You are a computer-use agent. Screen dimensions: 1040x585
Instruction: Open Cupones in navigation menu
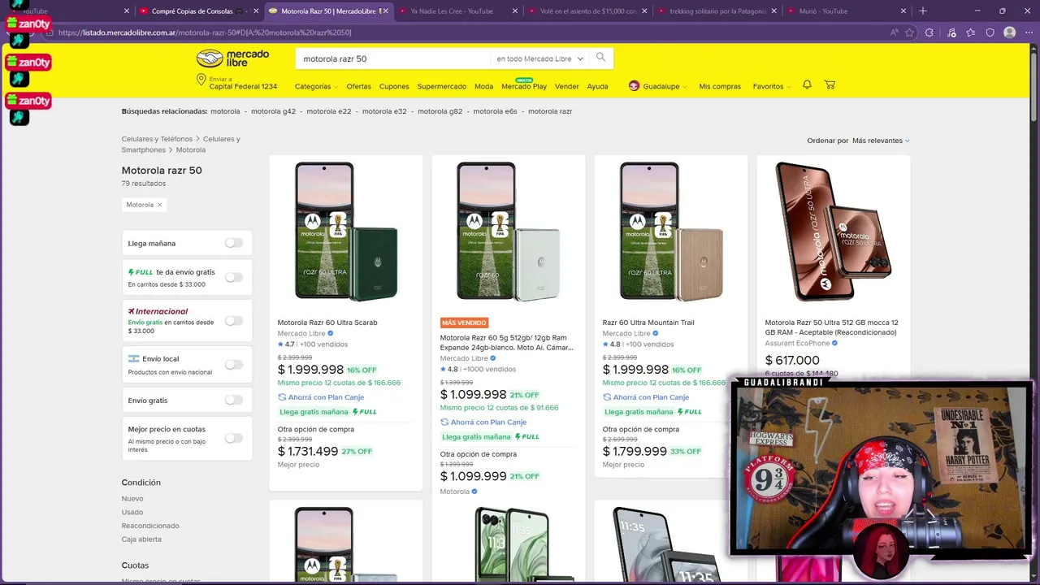[x=394, y=86]
